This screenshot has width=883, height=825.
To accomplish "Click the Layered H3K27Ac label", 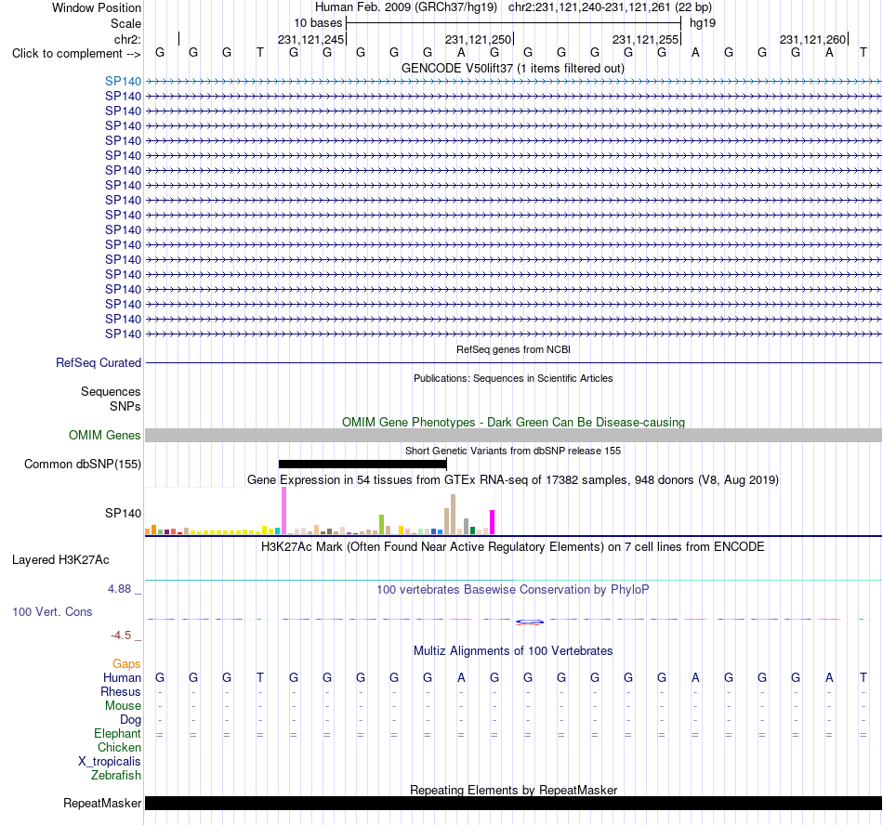I will 60,560.
